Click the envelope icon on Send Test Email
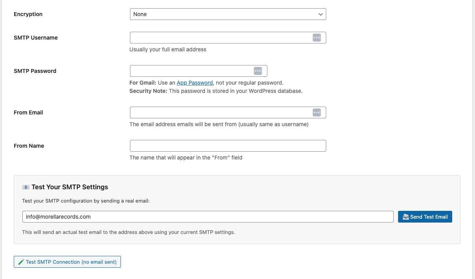The width and height of the screenshot is (475, 279). click(406, 216)
